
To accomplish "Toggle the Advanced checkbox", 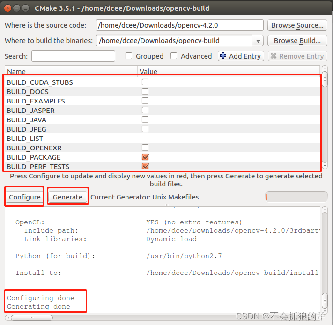I will coord(174,56).
